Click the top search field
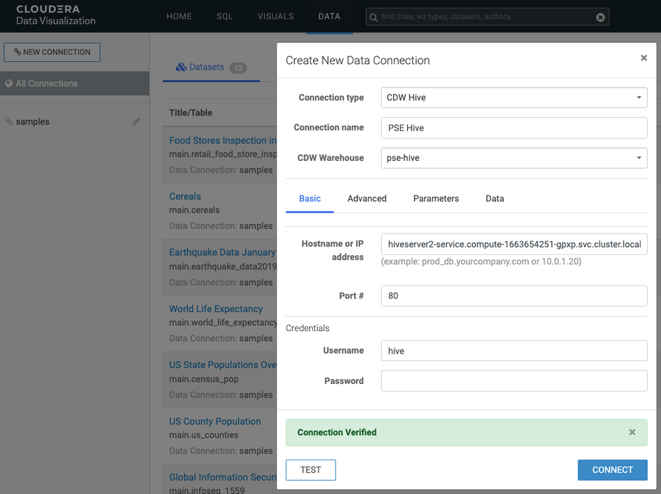The width and height of the screenshot is (661, 494). tap(488, 17)
